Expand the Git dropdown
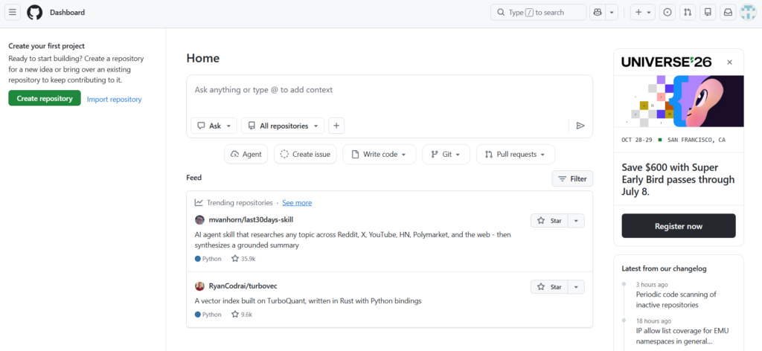This screenshot has width=762, height=351. 446,154
